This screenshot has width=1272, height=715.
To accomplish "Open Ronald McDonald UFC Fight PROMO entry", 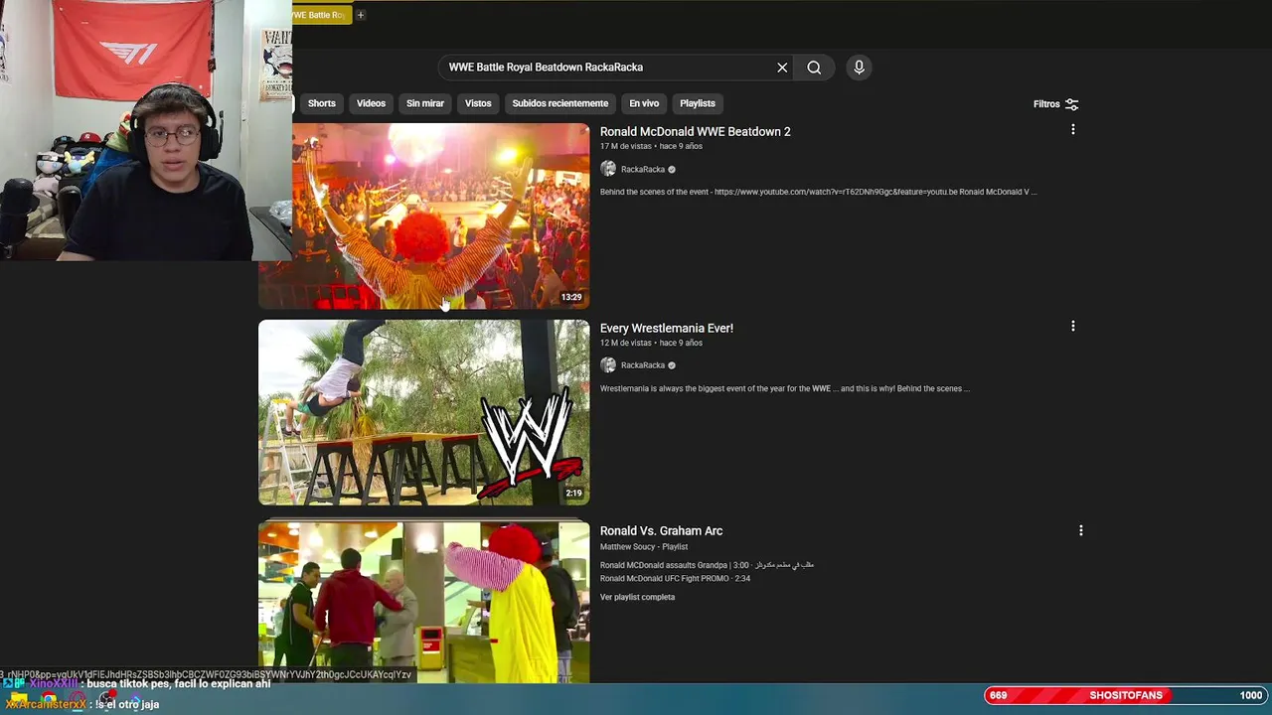I will coord(675,579).
